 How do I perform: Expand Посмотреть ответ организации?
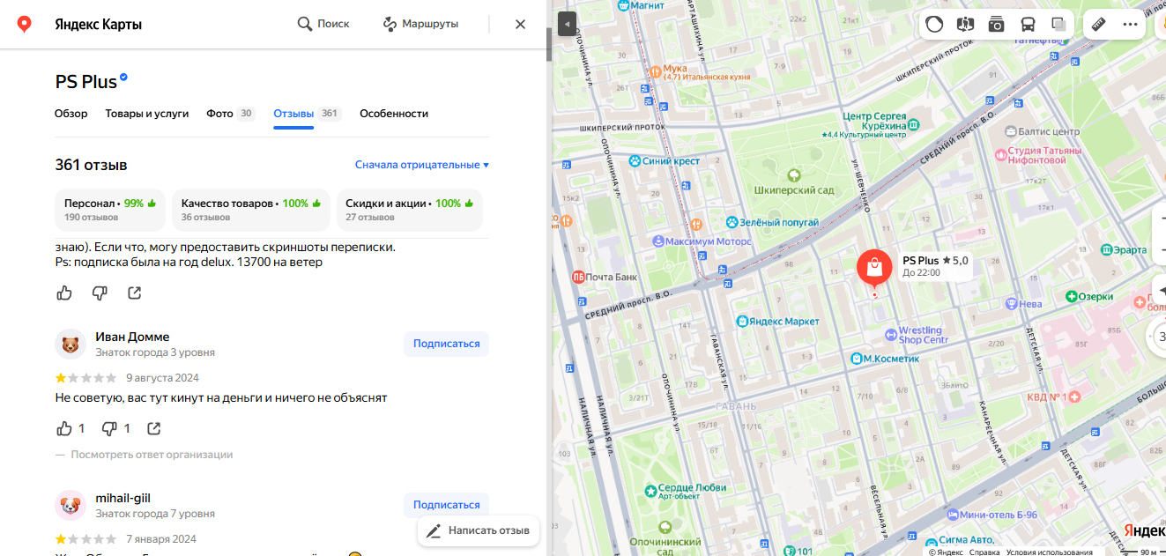point(152,455)
